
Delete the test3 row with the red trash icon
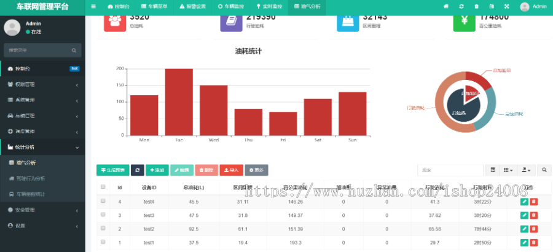click(533, 215)
